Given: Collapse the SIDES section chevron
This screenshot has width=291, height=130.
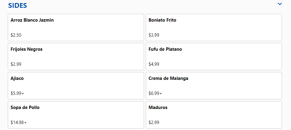Looking at the screenshot, I should pyautogui.click(x=280, y=4).
